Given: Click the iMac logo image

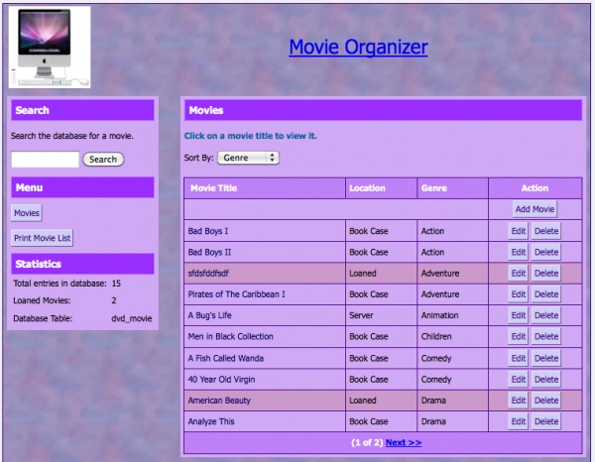Looking at the screenshot, I should click(50, 47).
